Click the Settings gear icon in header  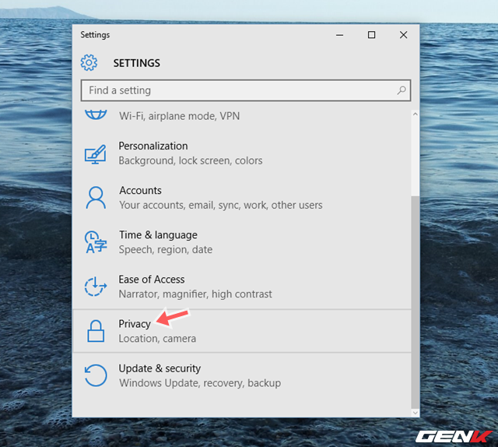pos(89,62)
